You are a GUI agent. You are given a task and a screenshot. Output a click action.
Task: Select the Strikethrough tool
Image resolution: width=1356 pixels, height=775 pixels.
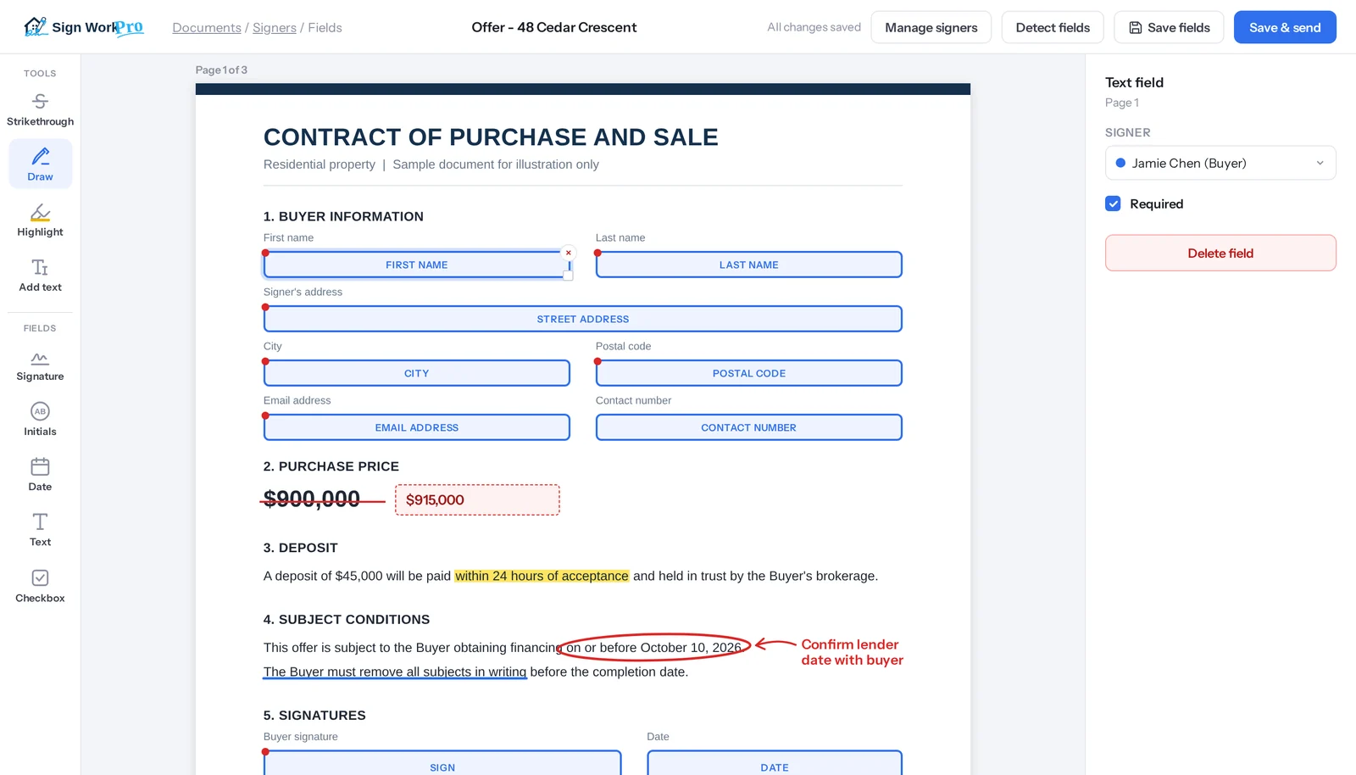coord(40,109)
